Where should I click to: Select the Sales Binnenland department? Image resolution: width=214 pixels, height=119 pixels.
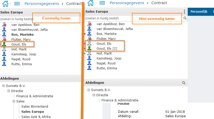35,106
